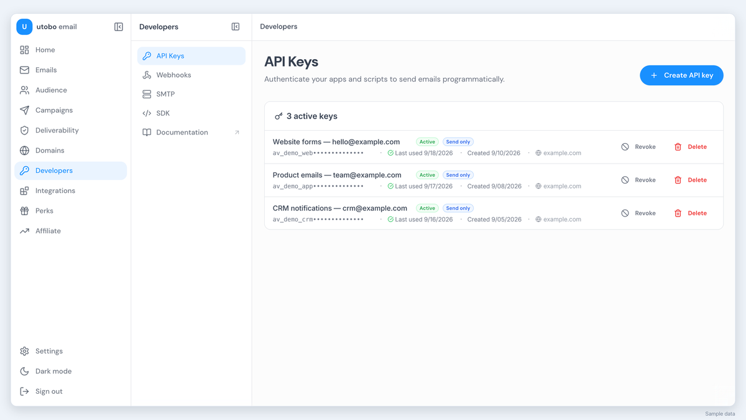Click key name Product emails — team@example.com
The height and width of the screenshot is (420, 746).
(337, 175)
